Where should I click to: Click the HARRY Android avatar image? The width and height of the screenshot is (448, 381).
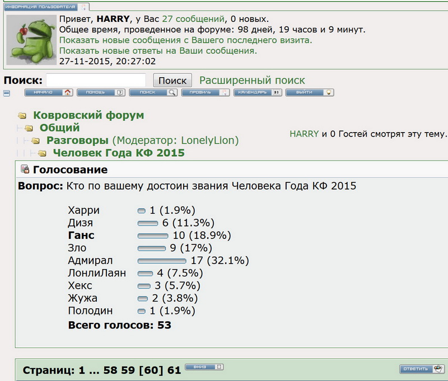point(31,40)
